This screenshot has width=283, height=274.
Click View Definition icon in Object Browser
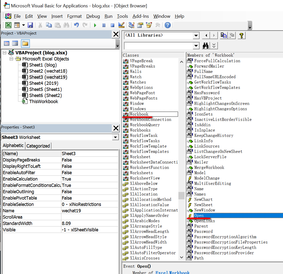pyautogui.click(x=232, y=36)
